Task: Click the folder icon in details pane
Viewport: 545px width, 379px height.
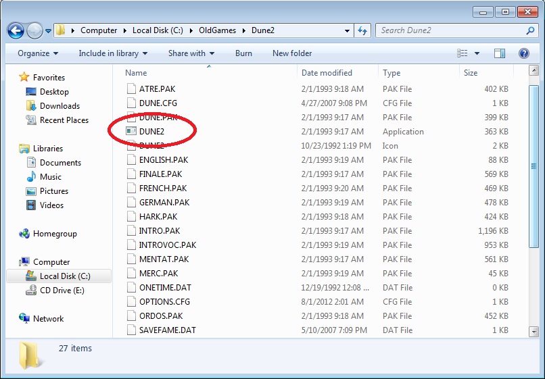Action: coord(30,355)
